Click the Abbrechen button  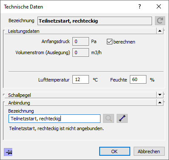pyautogui.click(x=149, y=151)
